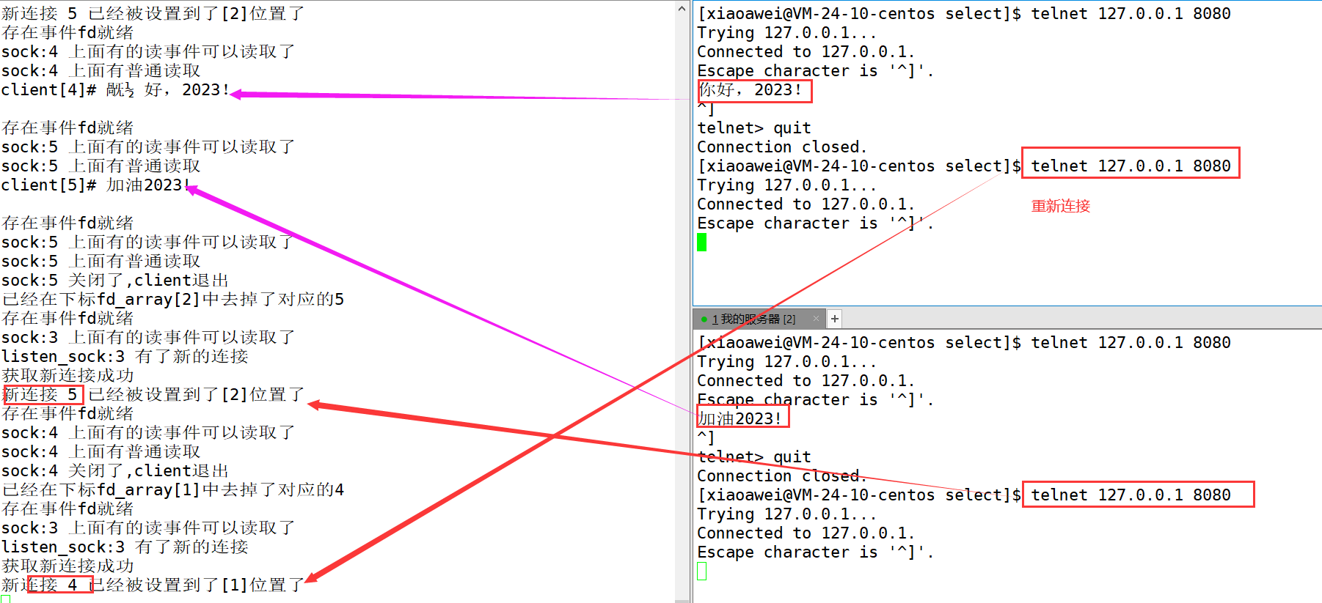Screen dimensions: 1322x603
Task: Click the green connection status dot on the session tab
Action: coord(704,319)
